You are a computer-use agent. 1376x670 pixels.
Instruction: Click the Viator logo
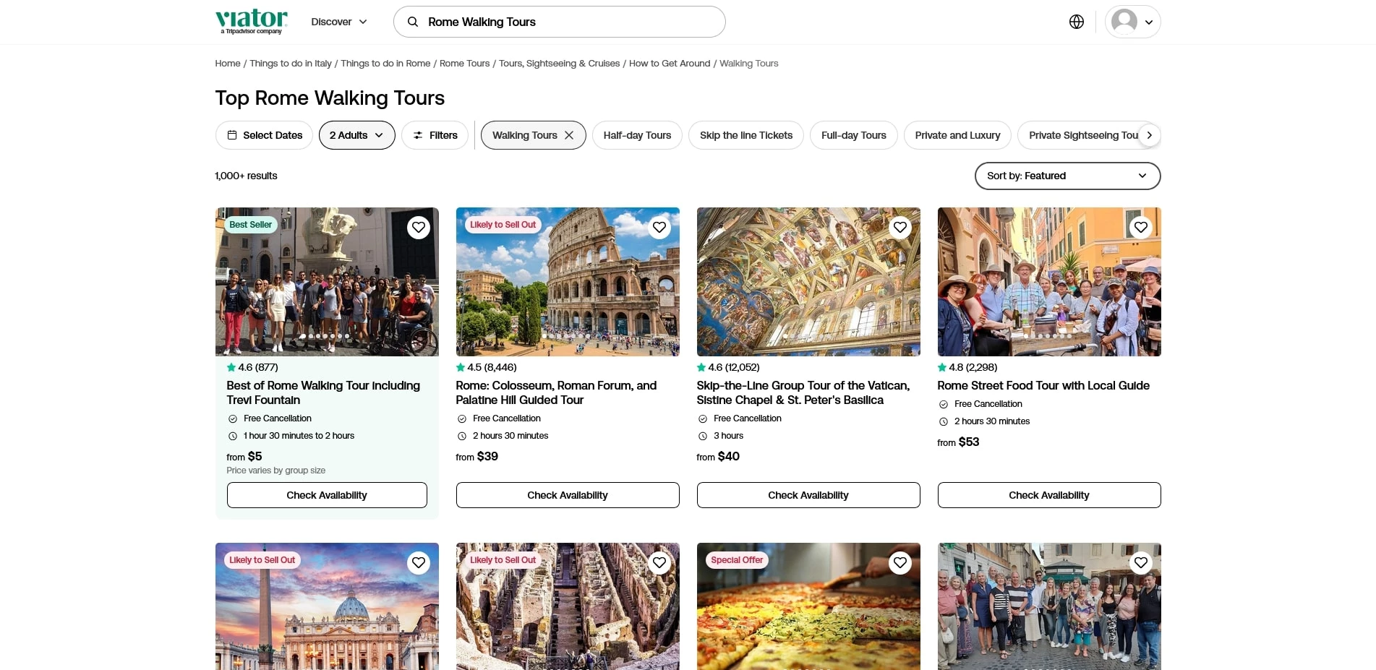click(251, 21)
